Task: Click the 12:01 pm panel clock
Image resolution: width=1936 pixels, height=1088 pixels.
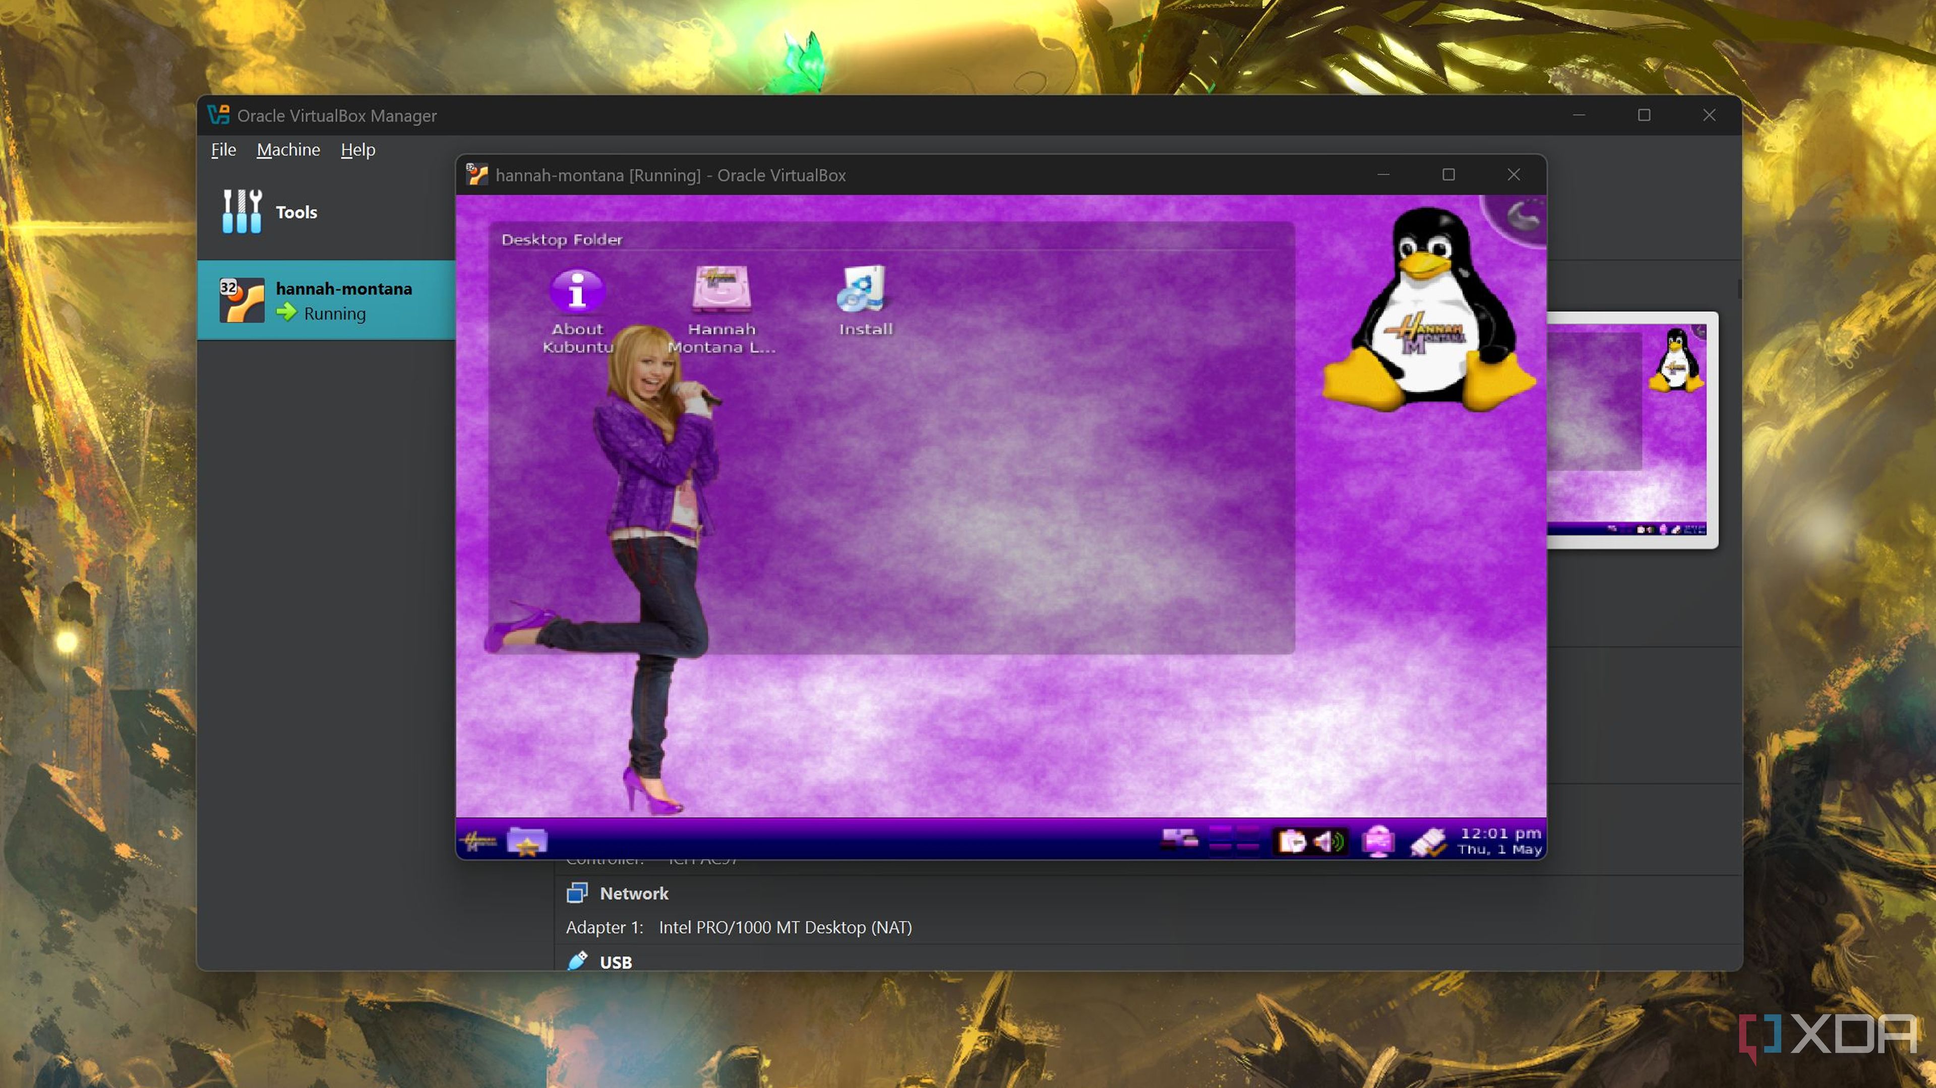Action: pos(1499,841)
